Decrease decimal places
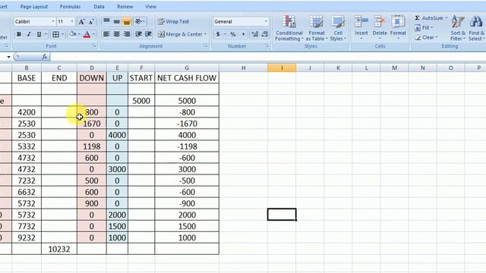The width and height of the screenshot is (486, 273). [265, 34]
